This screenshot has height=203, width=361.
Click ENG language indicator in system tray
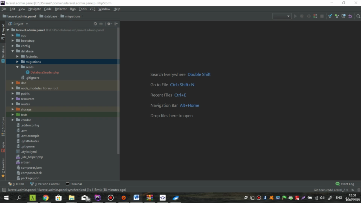pyautogui.click(x=339, y=198)
